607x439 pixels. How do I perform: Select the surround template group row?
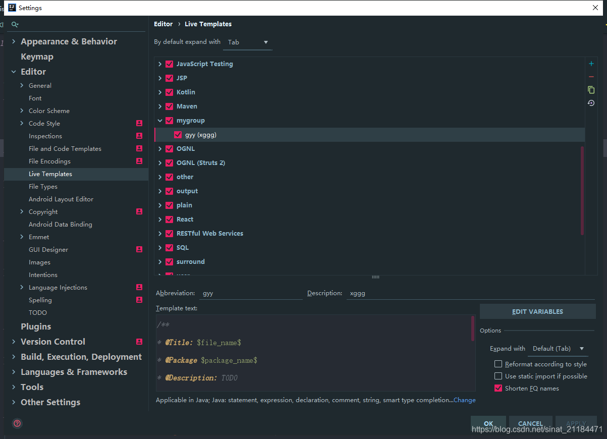coord(369,262)
